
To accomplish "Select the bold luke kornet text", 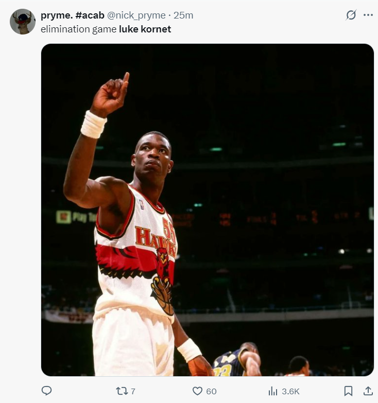I will [145, 29].
